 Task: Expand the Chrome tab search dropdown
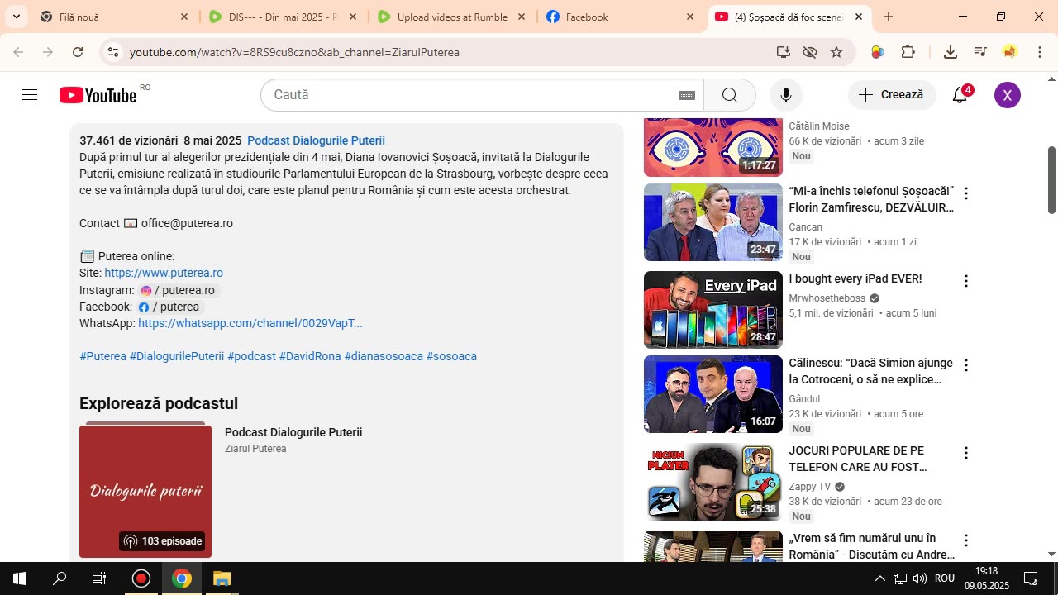coord(16,17)
